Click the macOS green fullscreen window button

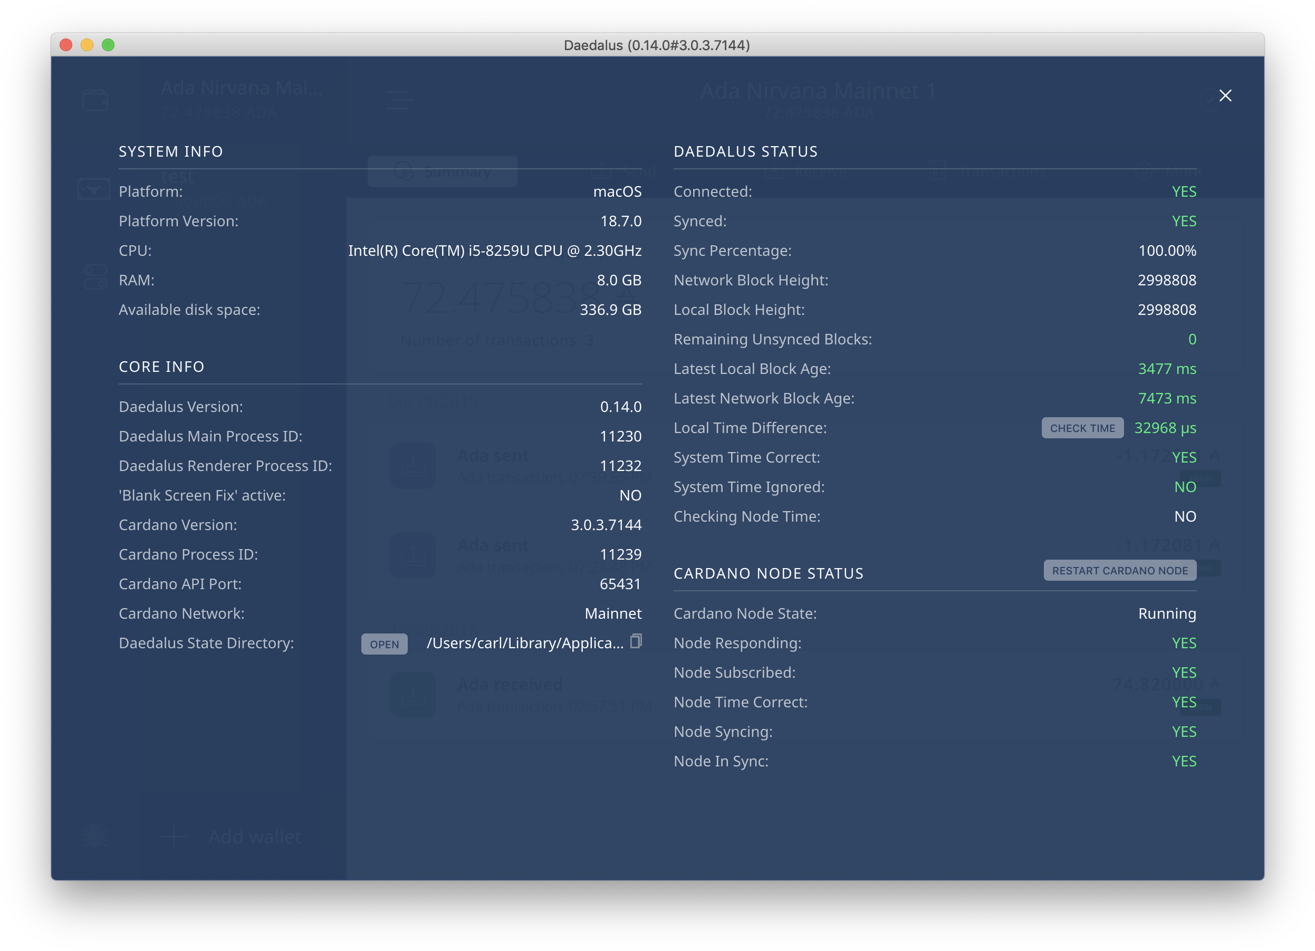click(x=108, y=45)
